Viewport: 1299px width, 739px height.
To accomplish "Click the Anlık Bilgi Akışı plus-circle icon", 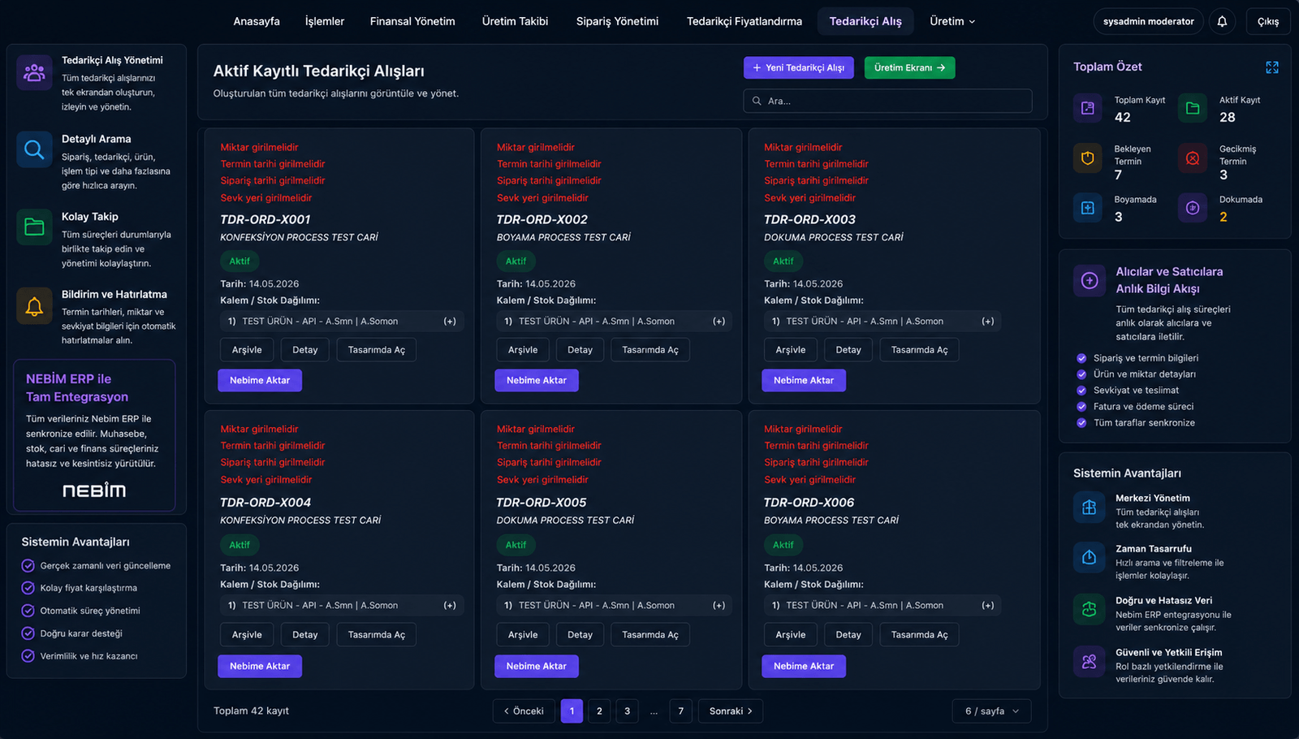I will [x=1090, y=281].
